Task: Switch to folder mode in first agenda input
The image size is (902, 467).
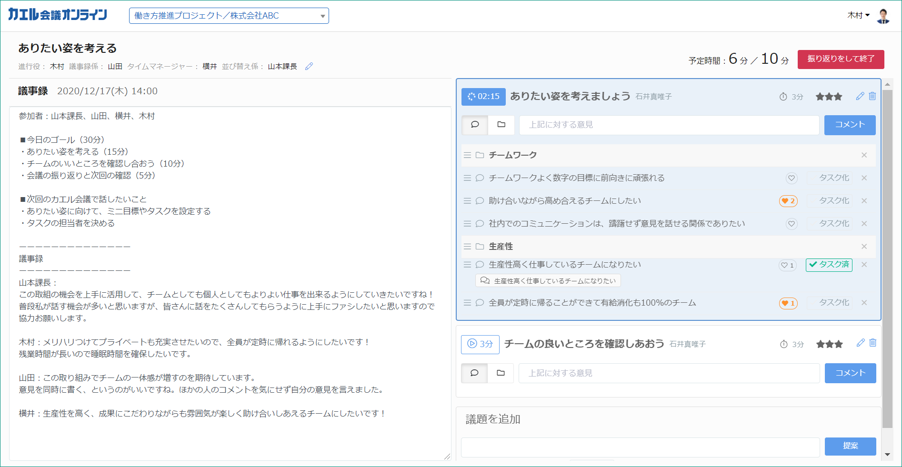Action: point(501,125)
